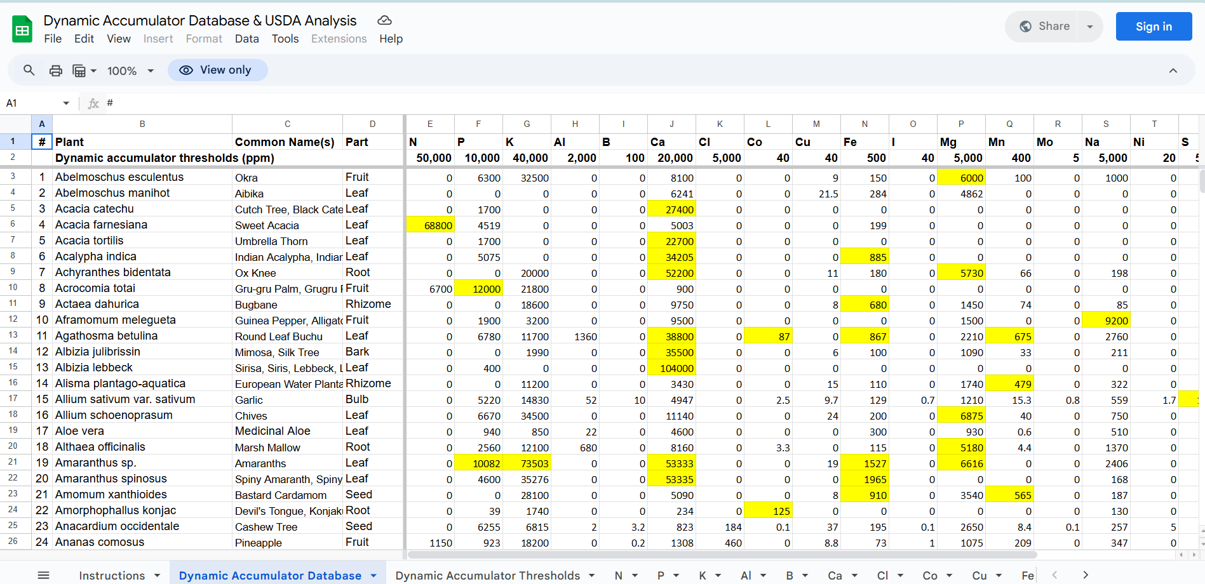Viewport: 1205px width, 584px height.
Task: Open the 100% zoom dropdown
Action: (x=130, y=70)
